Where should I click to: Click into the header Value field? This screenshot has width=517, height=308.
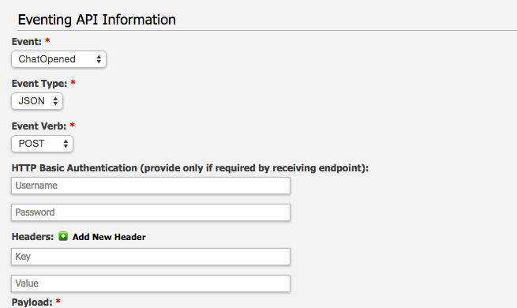click(x=151, y=284)
